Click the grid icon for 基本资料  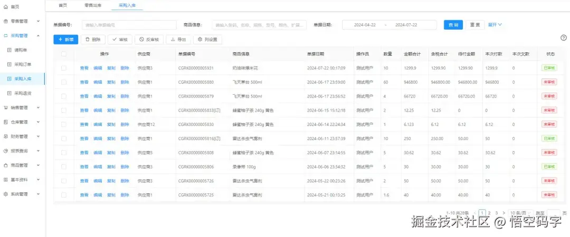[5, 180]
